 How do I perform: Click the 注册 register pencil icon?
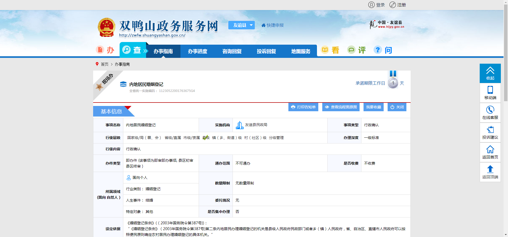click(392, 5)
